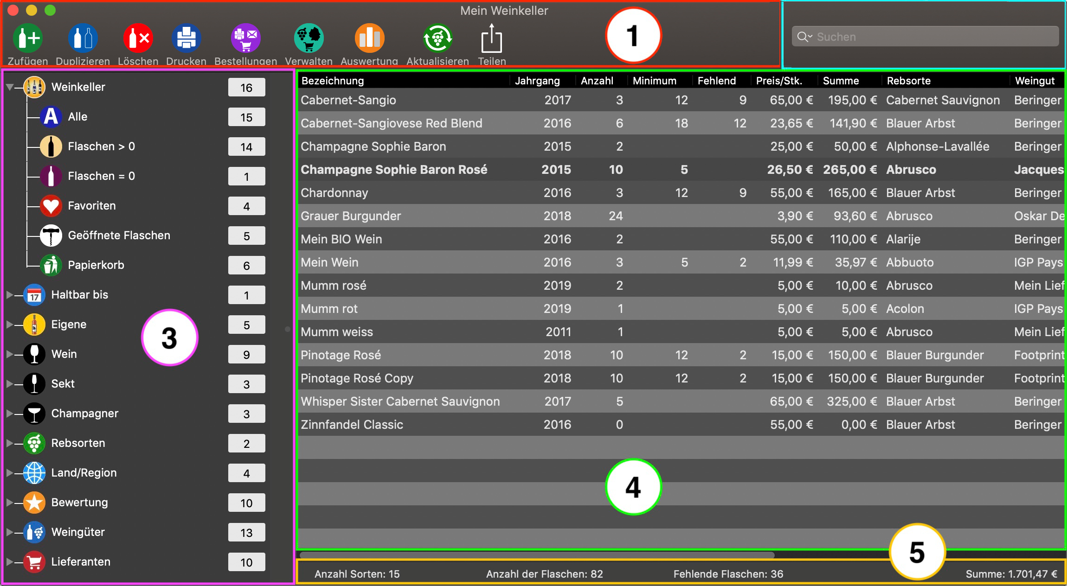Select the Sekt flute icon
Screen dimensions: 1067x586
34,384
